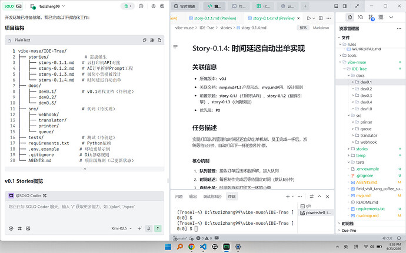Click the run play button in editor
This screenshot has height=253, width=406.
309,18
